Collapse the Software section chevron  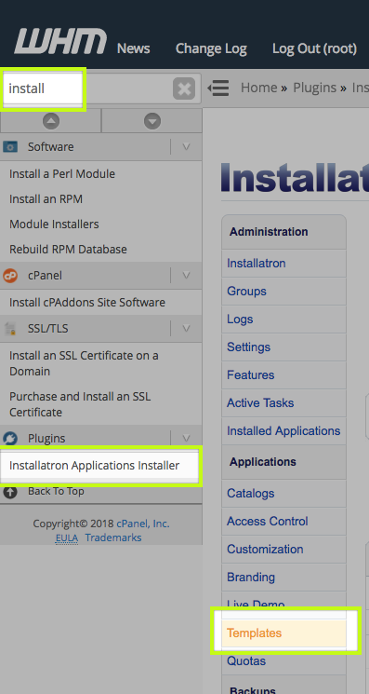[x=186, y=146]
